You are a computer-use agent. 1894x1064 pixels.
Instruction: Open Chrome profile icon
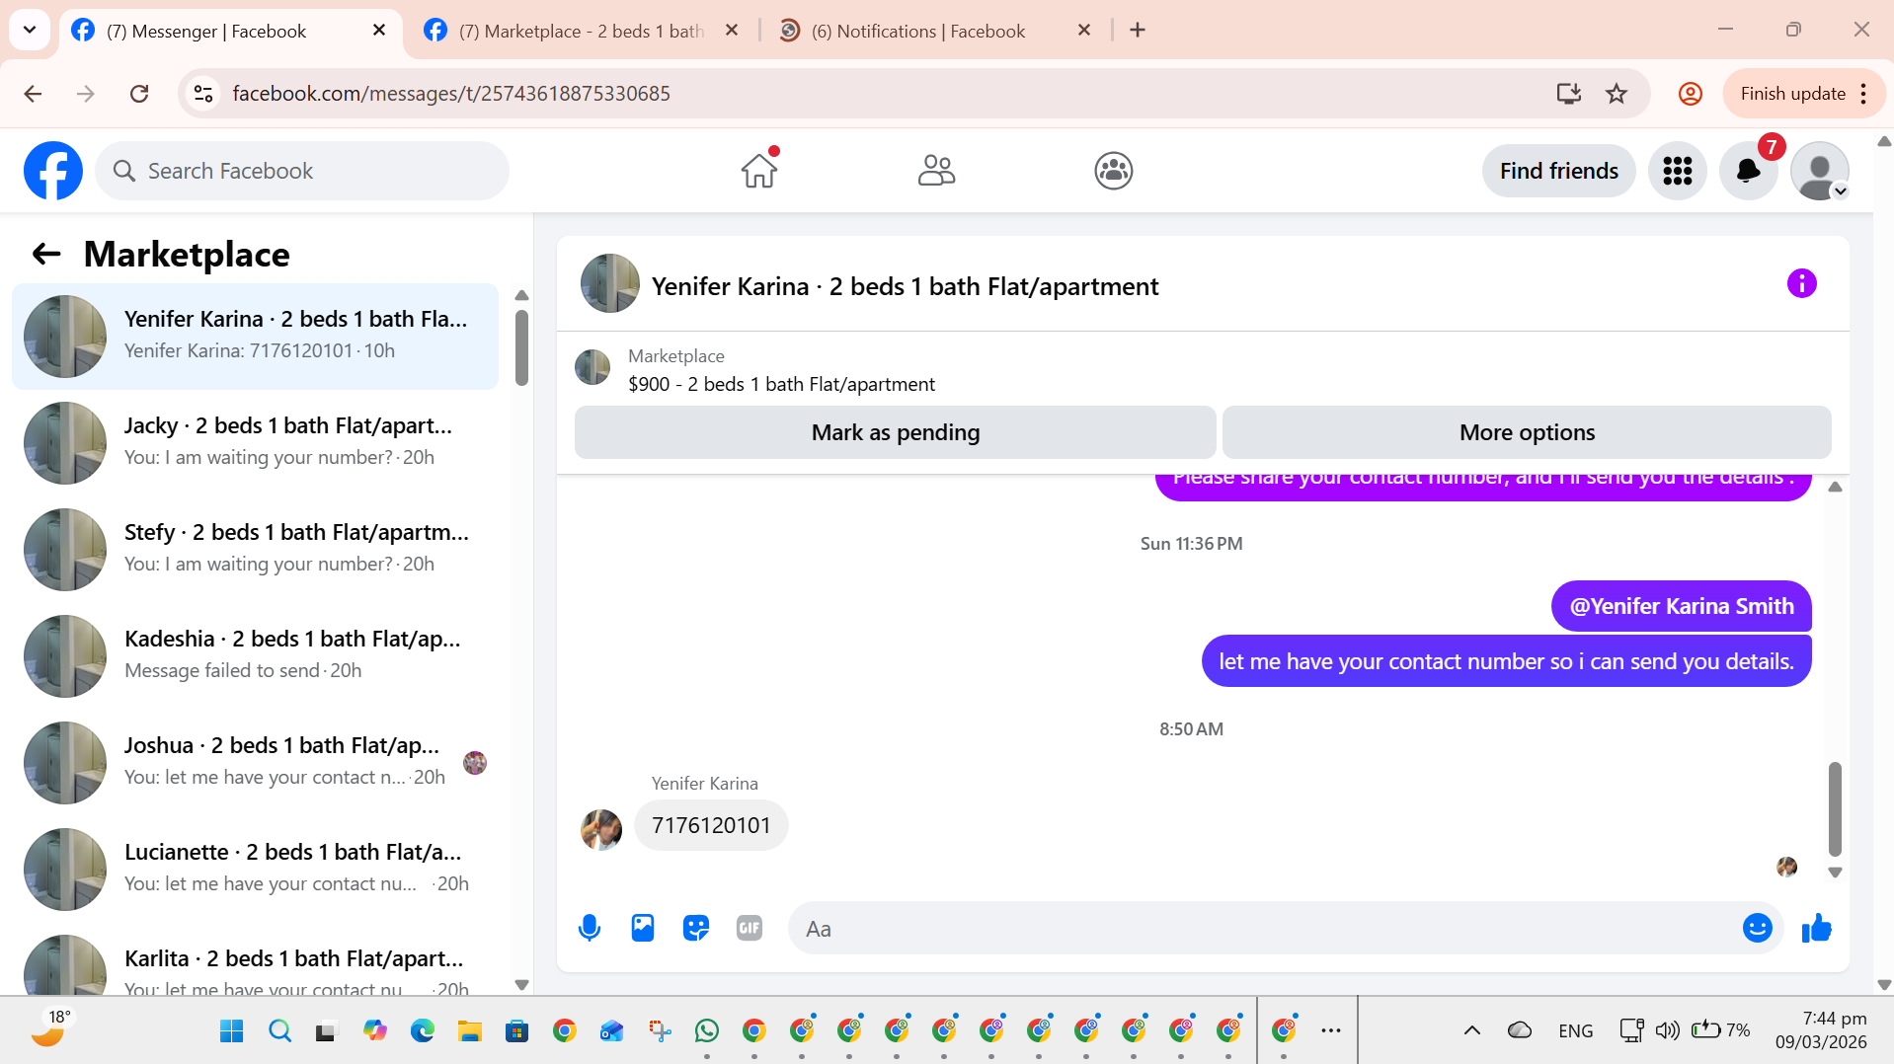tap(1690, 94)
